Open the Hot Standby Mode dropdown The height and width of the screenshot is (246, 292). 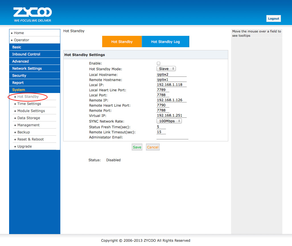pos(166,69)
